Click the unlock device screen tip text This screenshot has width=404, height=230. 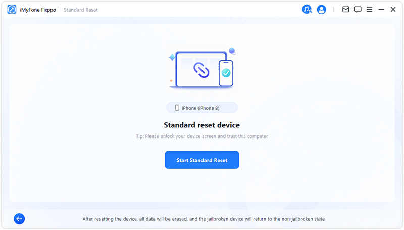[x=201, y=136]
